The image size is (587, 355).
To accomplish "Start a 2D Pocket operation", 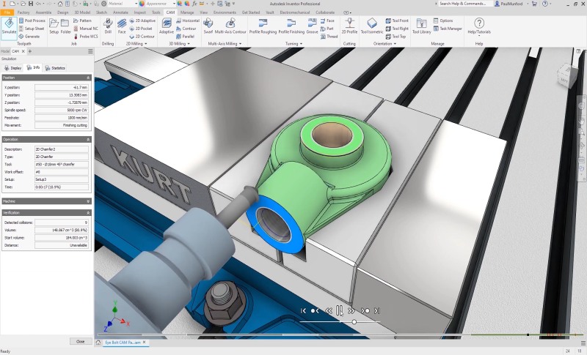I will tap(141, 29).
